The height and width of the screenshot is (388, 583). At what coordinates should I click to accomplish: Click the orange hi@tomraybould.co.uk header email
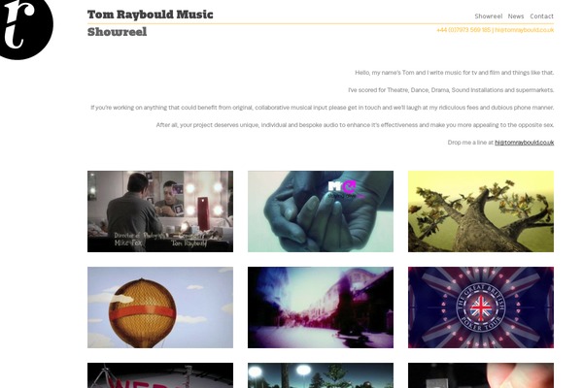525,30
